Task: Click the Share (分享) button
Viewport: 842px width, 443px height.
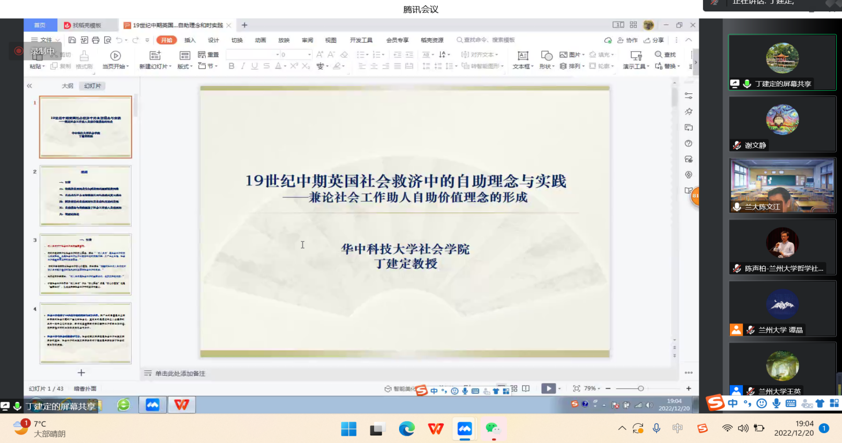Action: point(654,40)
